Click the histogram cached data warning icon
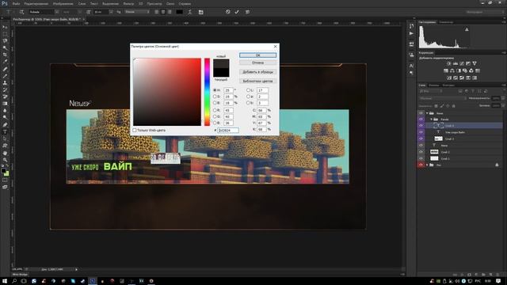The height and width of the screenshot is (285, 507). point(467,29)
